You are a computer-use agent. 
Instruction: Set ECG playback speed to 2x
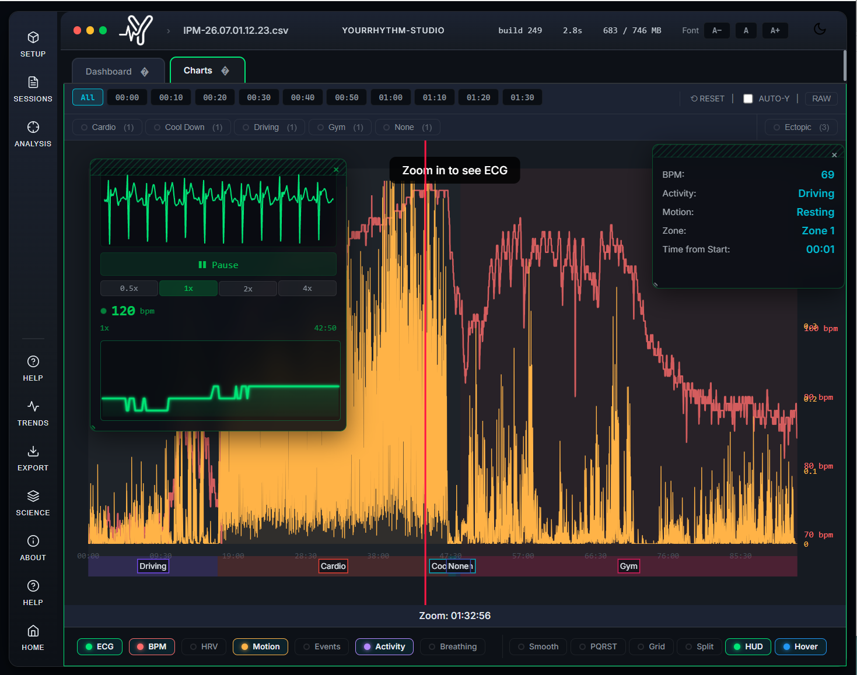tap(248, 289)
